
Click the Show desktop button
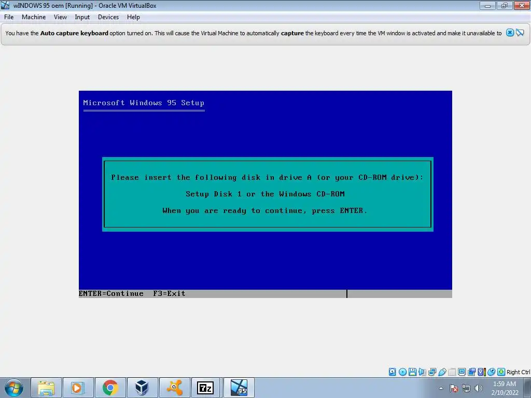click(x=527, y=388)
